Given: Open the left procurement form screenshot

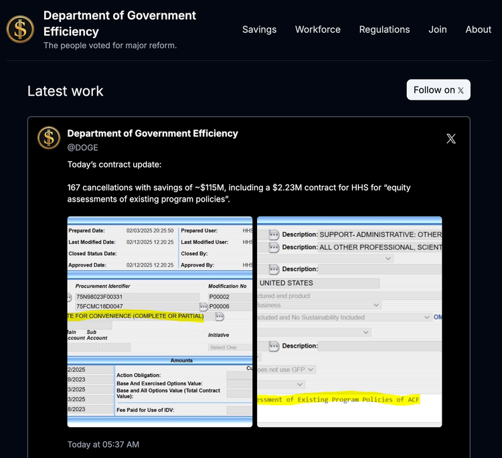Looking at the screenshot, I should [160, 321].
